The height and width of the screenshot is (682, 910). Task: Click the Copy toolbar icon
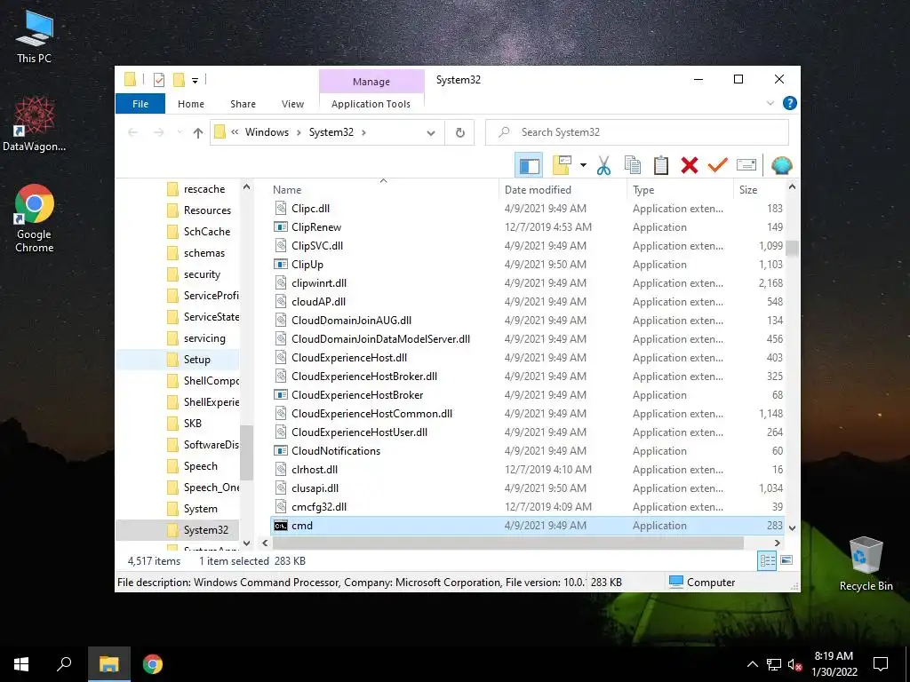tap(632, 165)
